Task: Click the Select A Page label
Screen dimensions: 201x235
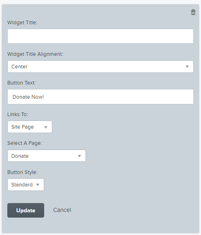Action: tap(25, 143)
